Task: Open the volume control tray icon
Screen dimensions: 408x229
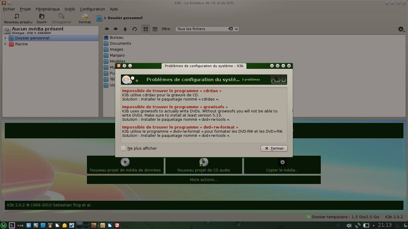Action: [x=349, y=225]
